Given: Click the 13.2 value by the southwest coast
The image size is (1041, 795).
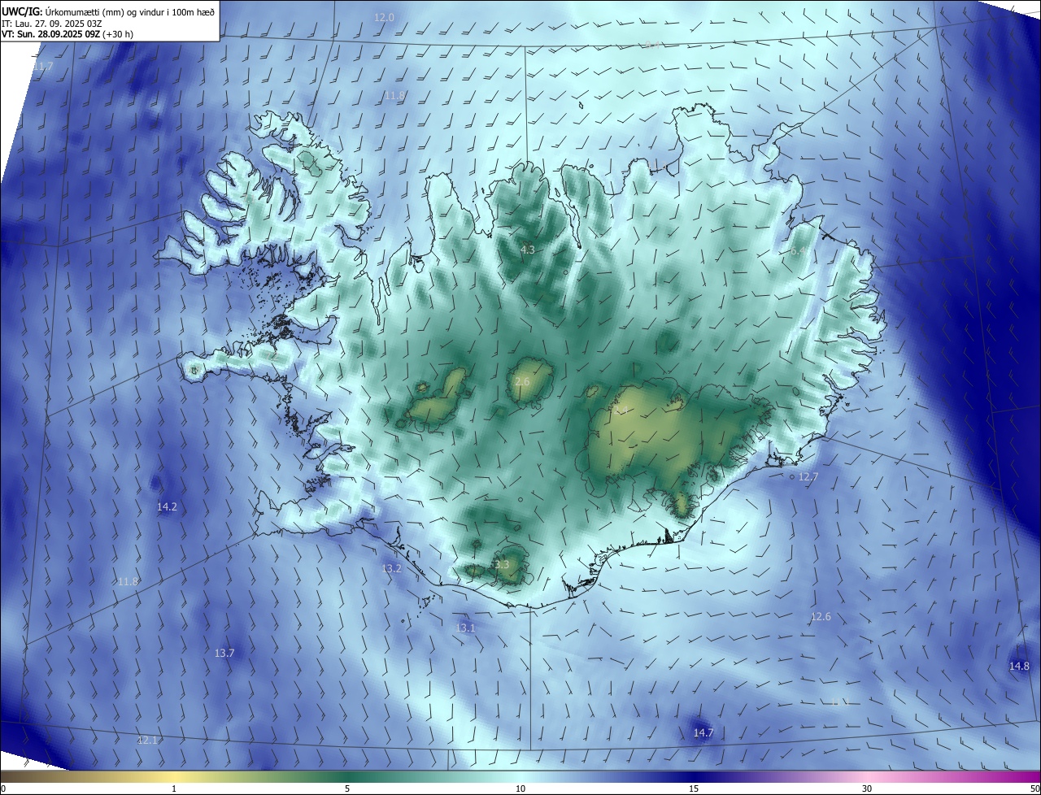Looking at the screenshot, I should [x=391, y=568].
